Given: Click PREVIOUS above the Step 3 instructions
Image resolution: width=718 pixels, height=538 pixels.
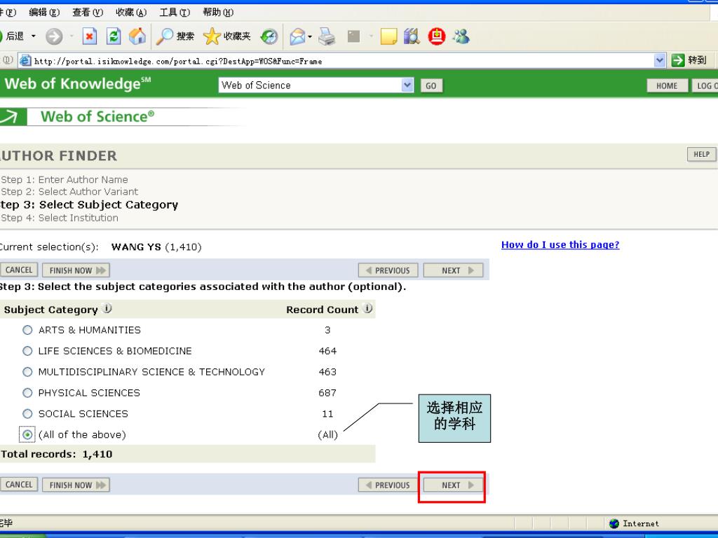Looking at the screenshot, I should click(388, 270).
